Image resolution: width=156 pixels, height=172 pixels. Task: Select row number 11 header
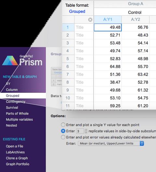click(68, 106)
